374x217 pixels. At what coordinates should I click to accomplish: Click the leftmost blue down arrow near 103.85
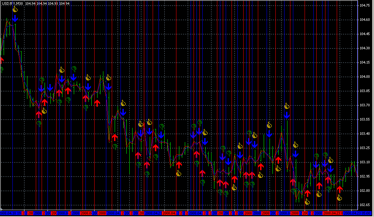click(x=41, y=89)
